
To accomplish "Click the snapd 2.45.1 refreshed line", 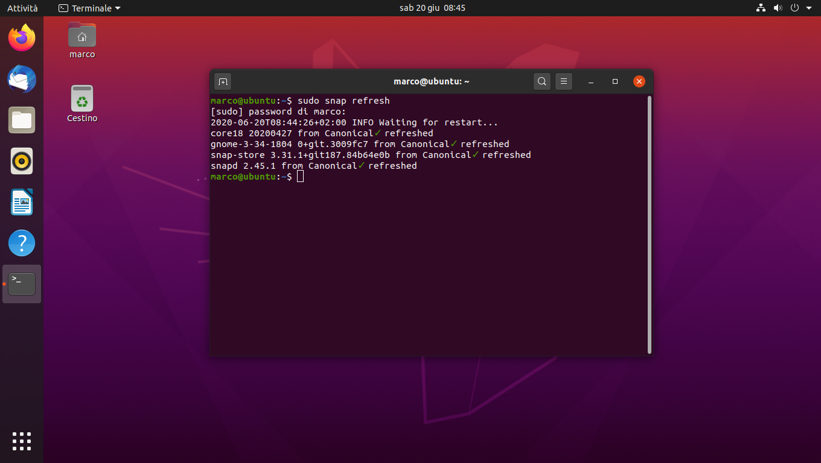I will click(314, 166).
